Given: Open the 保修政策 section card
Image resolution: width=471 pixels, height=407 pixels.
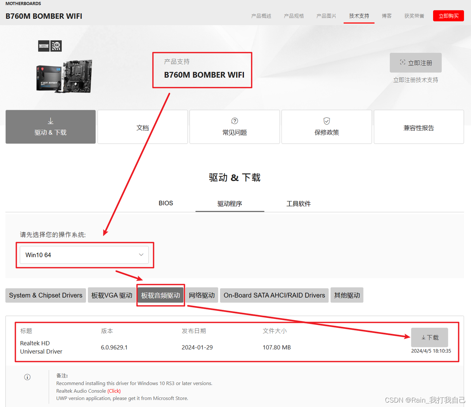Looking at the screenshot, I should tap(327, 127).
